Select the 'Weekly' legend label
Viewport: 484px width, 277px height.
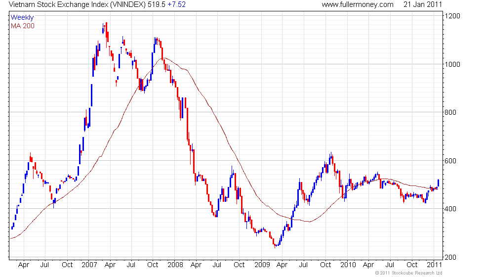tap(22, 17)
